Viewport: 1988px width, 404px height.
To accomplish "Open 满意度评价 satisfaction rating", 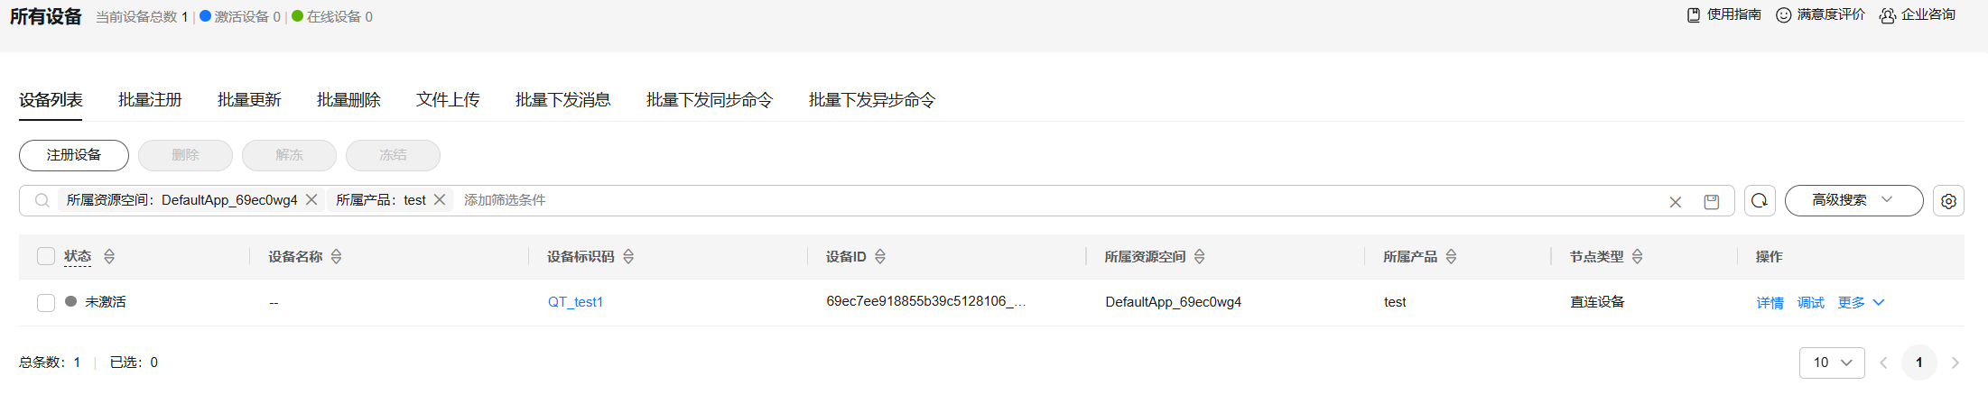I will 1820,15.
